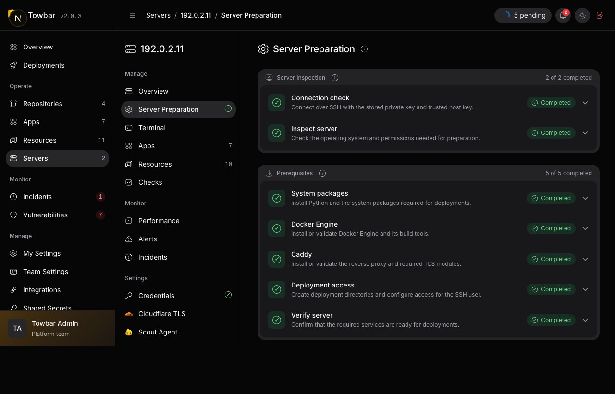This screenshot has width=615, height=394.
Task: Click the 192.0.2.11 breadcrumb link
Action: click(x=196, y=15)
